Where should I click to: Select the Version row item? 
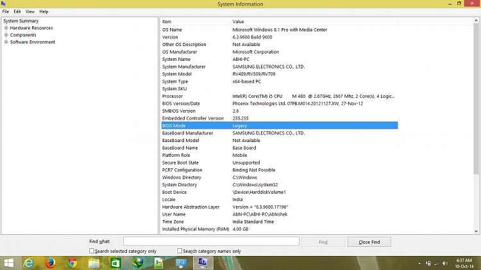280,37
